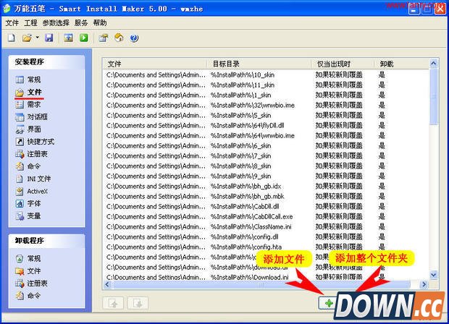Image resolution: width=449 pixels, height=324 pixels.
Task: Select 文件 under 卸载程序
Action: (x=28, y=270)
